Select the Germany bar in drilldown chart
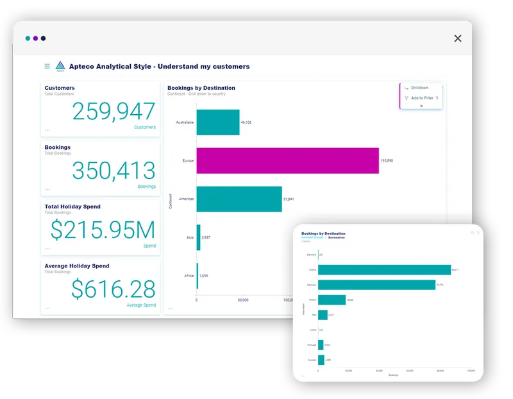 click(x=376, y=285)
